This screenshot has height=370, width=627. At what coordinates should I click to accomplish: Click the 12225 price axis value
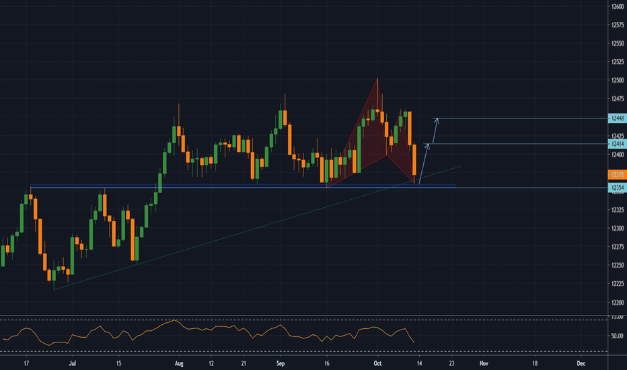click(618, 284)
